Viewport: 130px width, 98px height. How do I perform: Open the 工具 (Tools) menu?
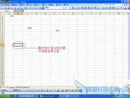pyautogui.click(x=44, y=5)
